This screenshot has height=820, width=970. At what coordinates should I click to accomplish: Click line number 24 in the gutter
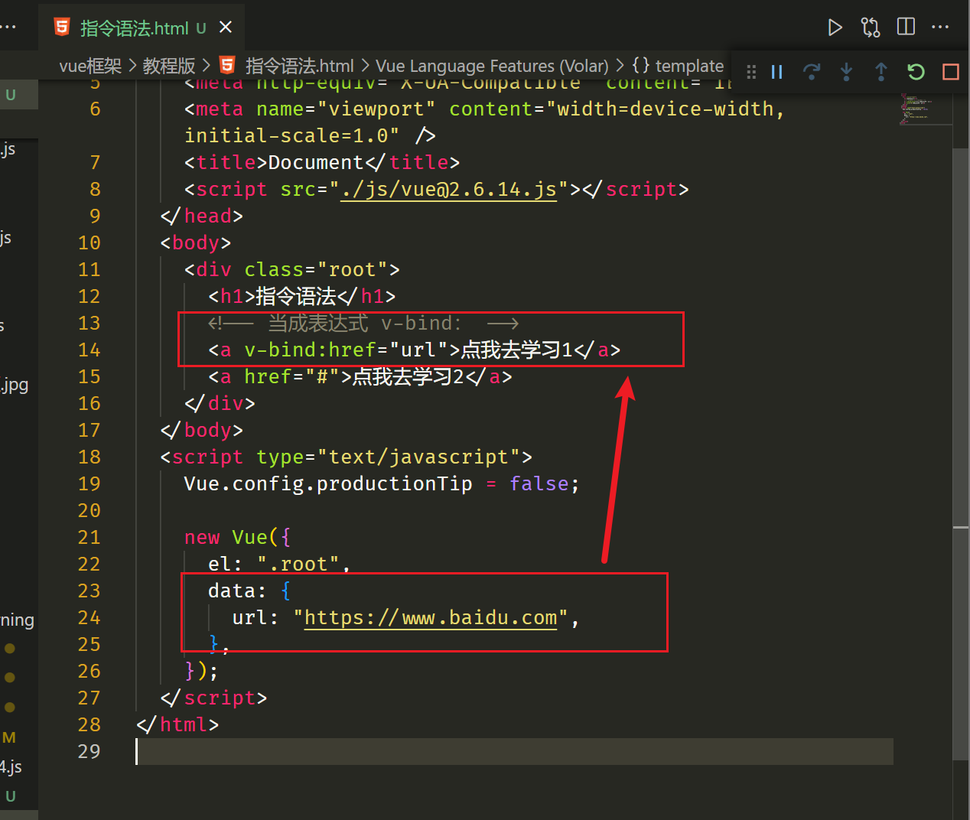[89, 617]
